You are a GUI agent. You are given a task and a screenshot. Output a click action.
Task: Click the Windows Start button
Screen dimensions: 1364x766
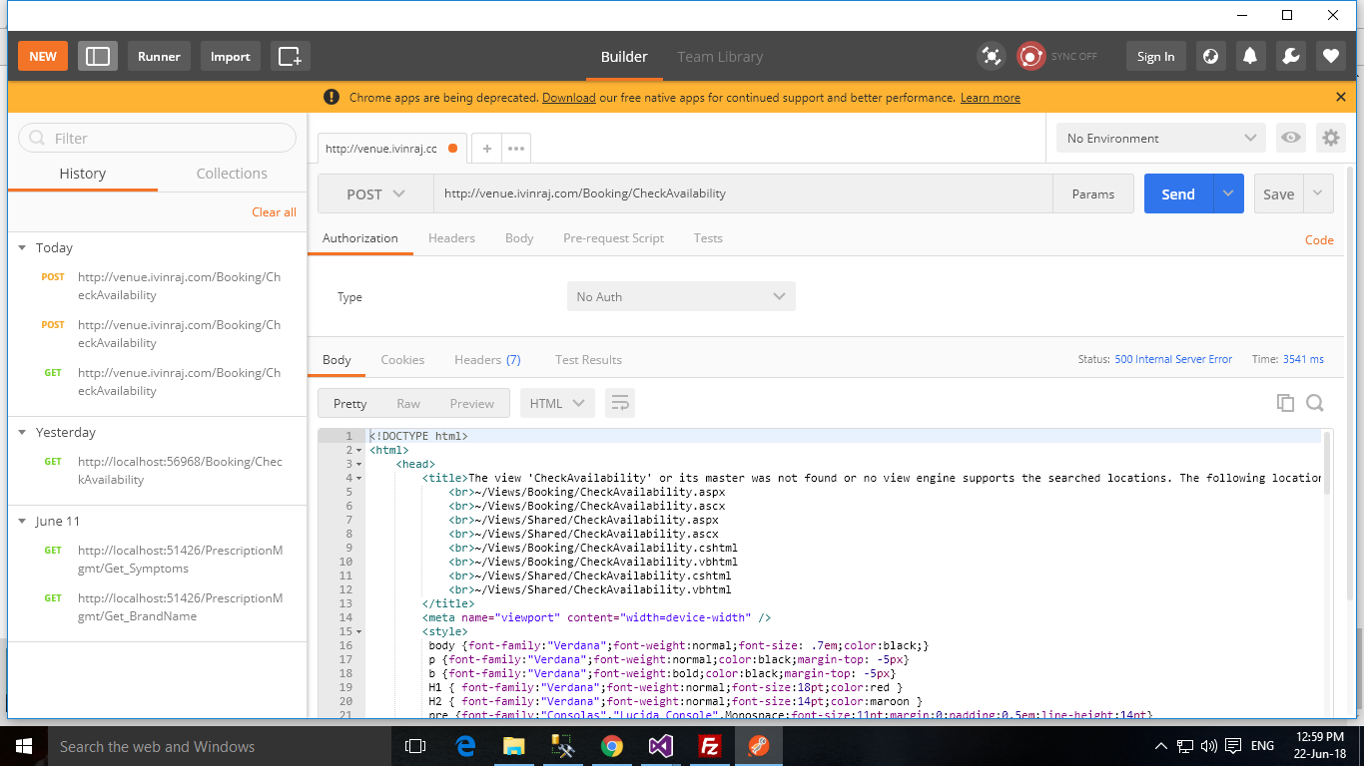tap(24, 746)
